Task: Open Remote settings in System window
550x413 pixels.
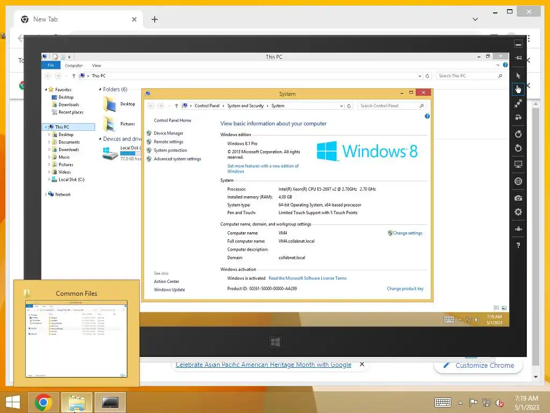Action: point(168,141)
